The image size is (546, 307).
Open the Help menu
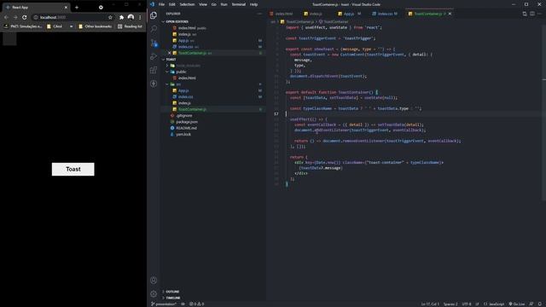[x=254, y=4]
